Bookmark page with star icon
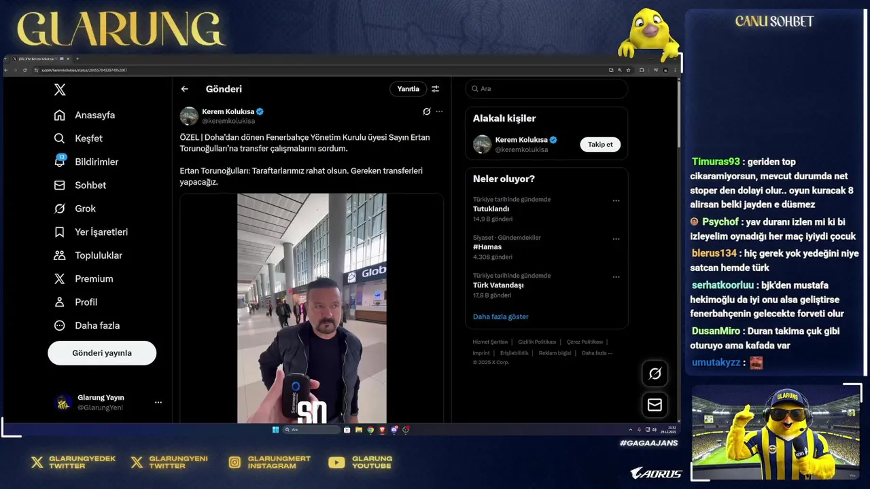This screenshot has width=870, height=489. coord(629,70)
